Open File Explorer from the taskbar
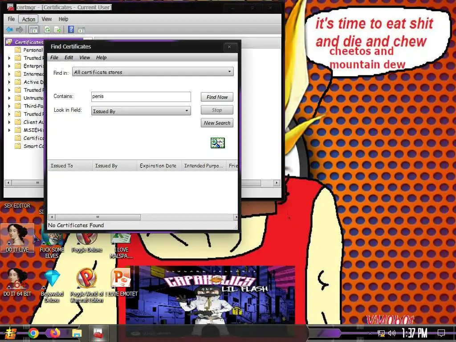Image resolution: width=456 pixels, height=342 pixels. (x=77, y=333)
